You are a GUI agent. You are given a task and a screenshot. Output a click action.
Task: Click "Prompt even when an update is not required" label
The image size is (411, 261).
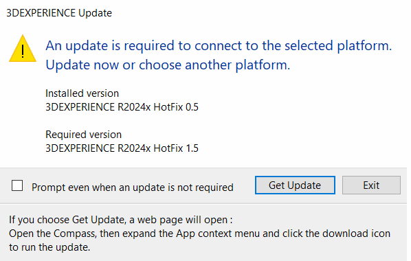(133, 188)
